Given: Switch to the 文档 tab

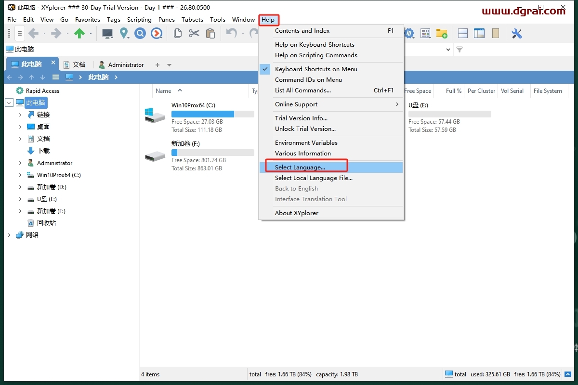Looking at the screenshot, I should coord(75,64).
